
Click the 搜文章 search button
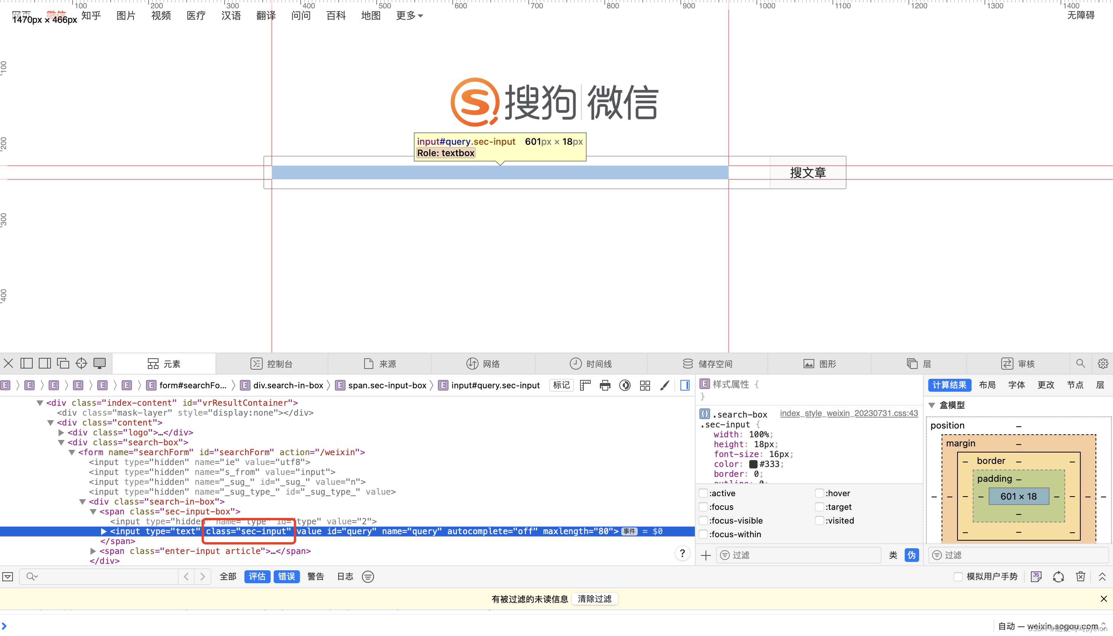point(807,172)
